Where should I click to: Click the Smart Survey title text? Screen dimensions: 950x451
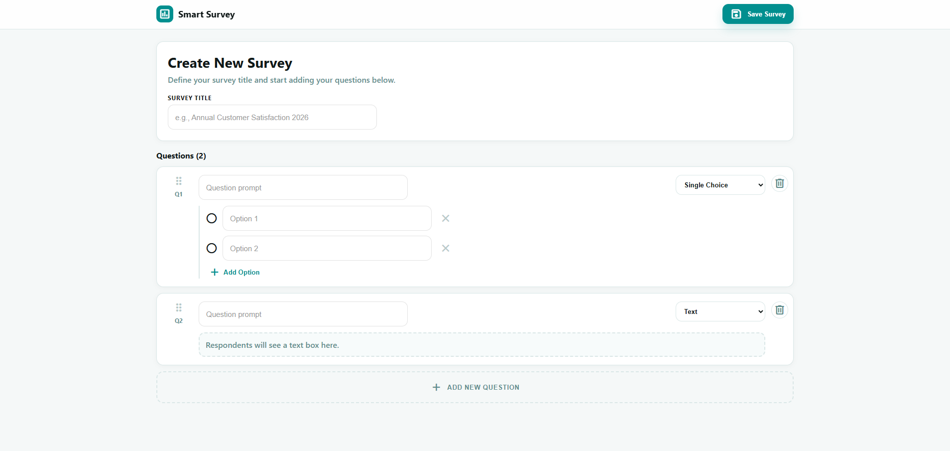tap(206, 14)
